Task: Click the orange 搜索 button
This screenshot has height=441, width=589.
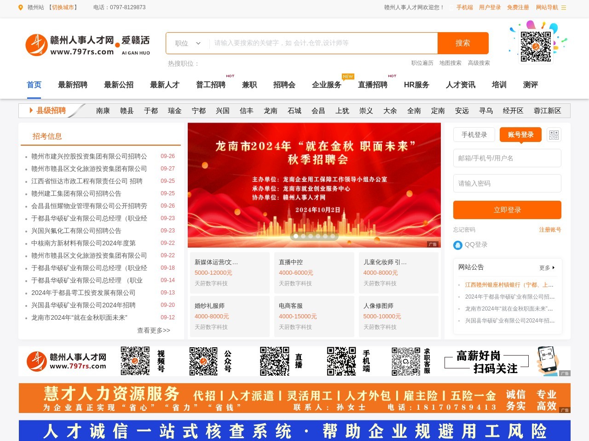Action: [463, 43]
